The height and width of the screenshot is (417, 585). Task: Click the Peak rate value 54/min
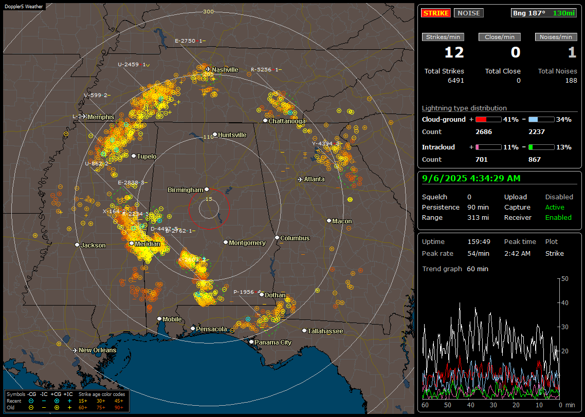tap(479, 253)
